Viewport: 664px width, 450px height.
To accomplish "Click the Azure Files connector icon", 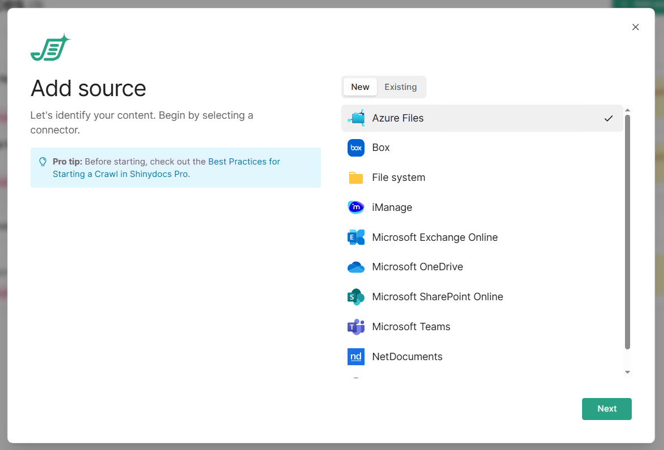I will pyautogui.click(x=356, y=118).
